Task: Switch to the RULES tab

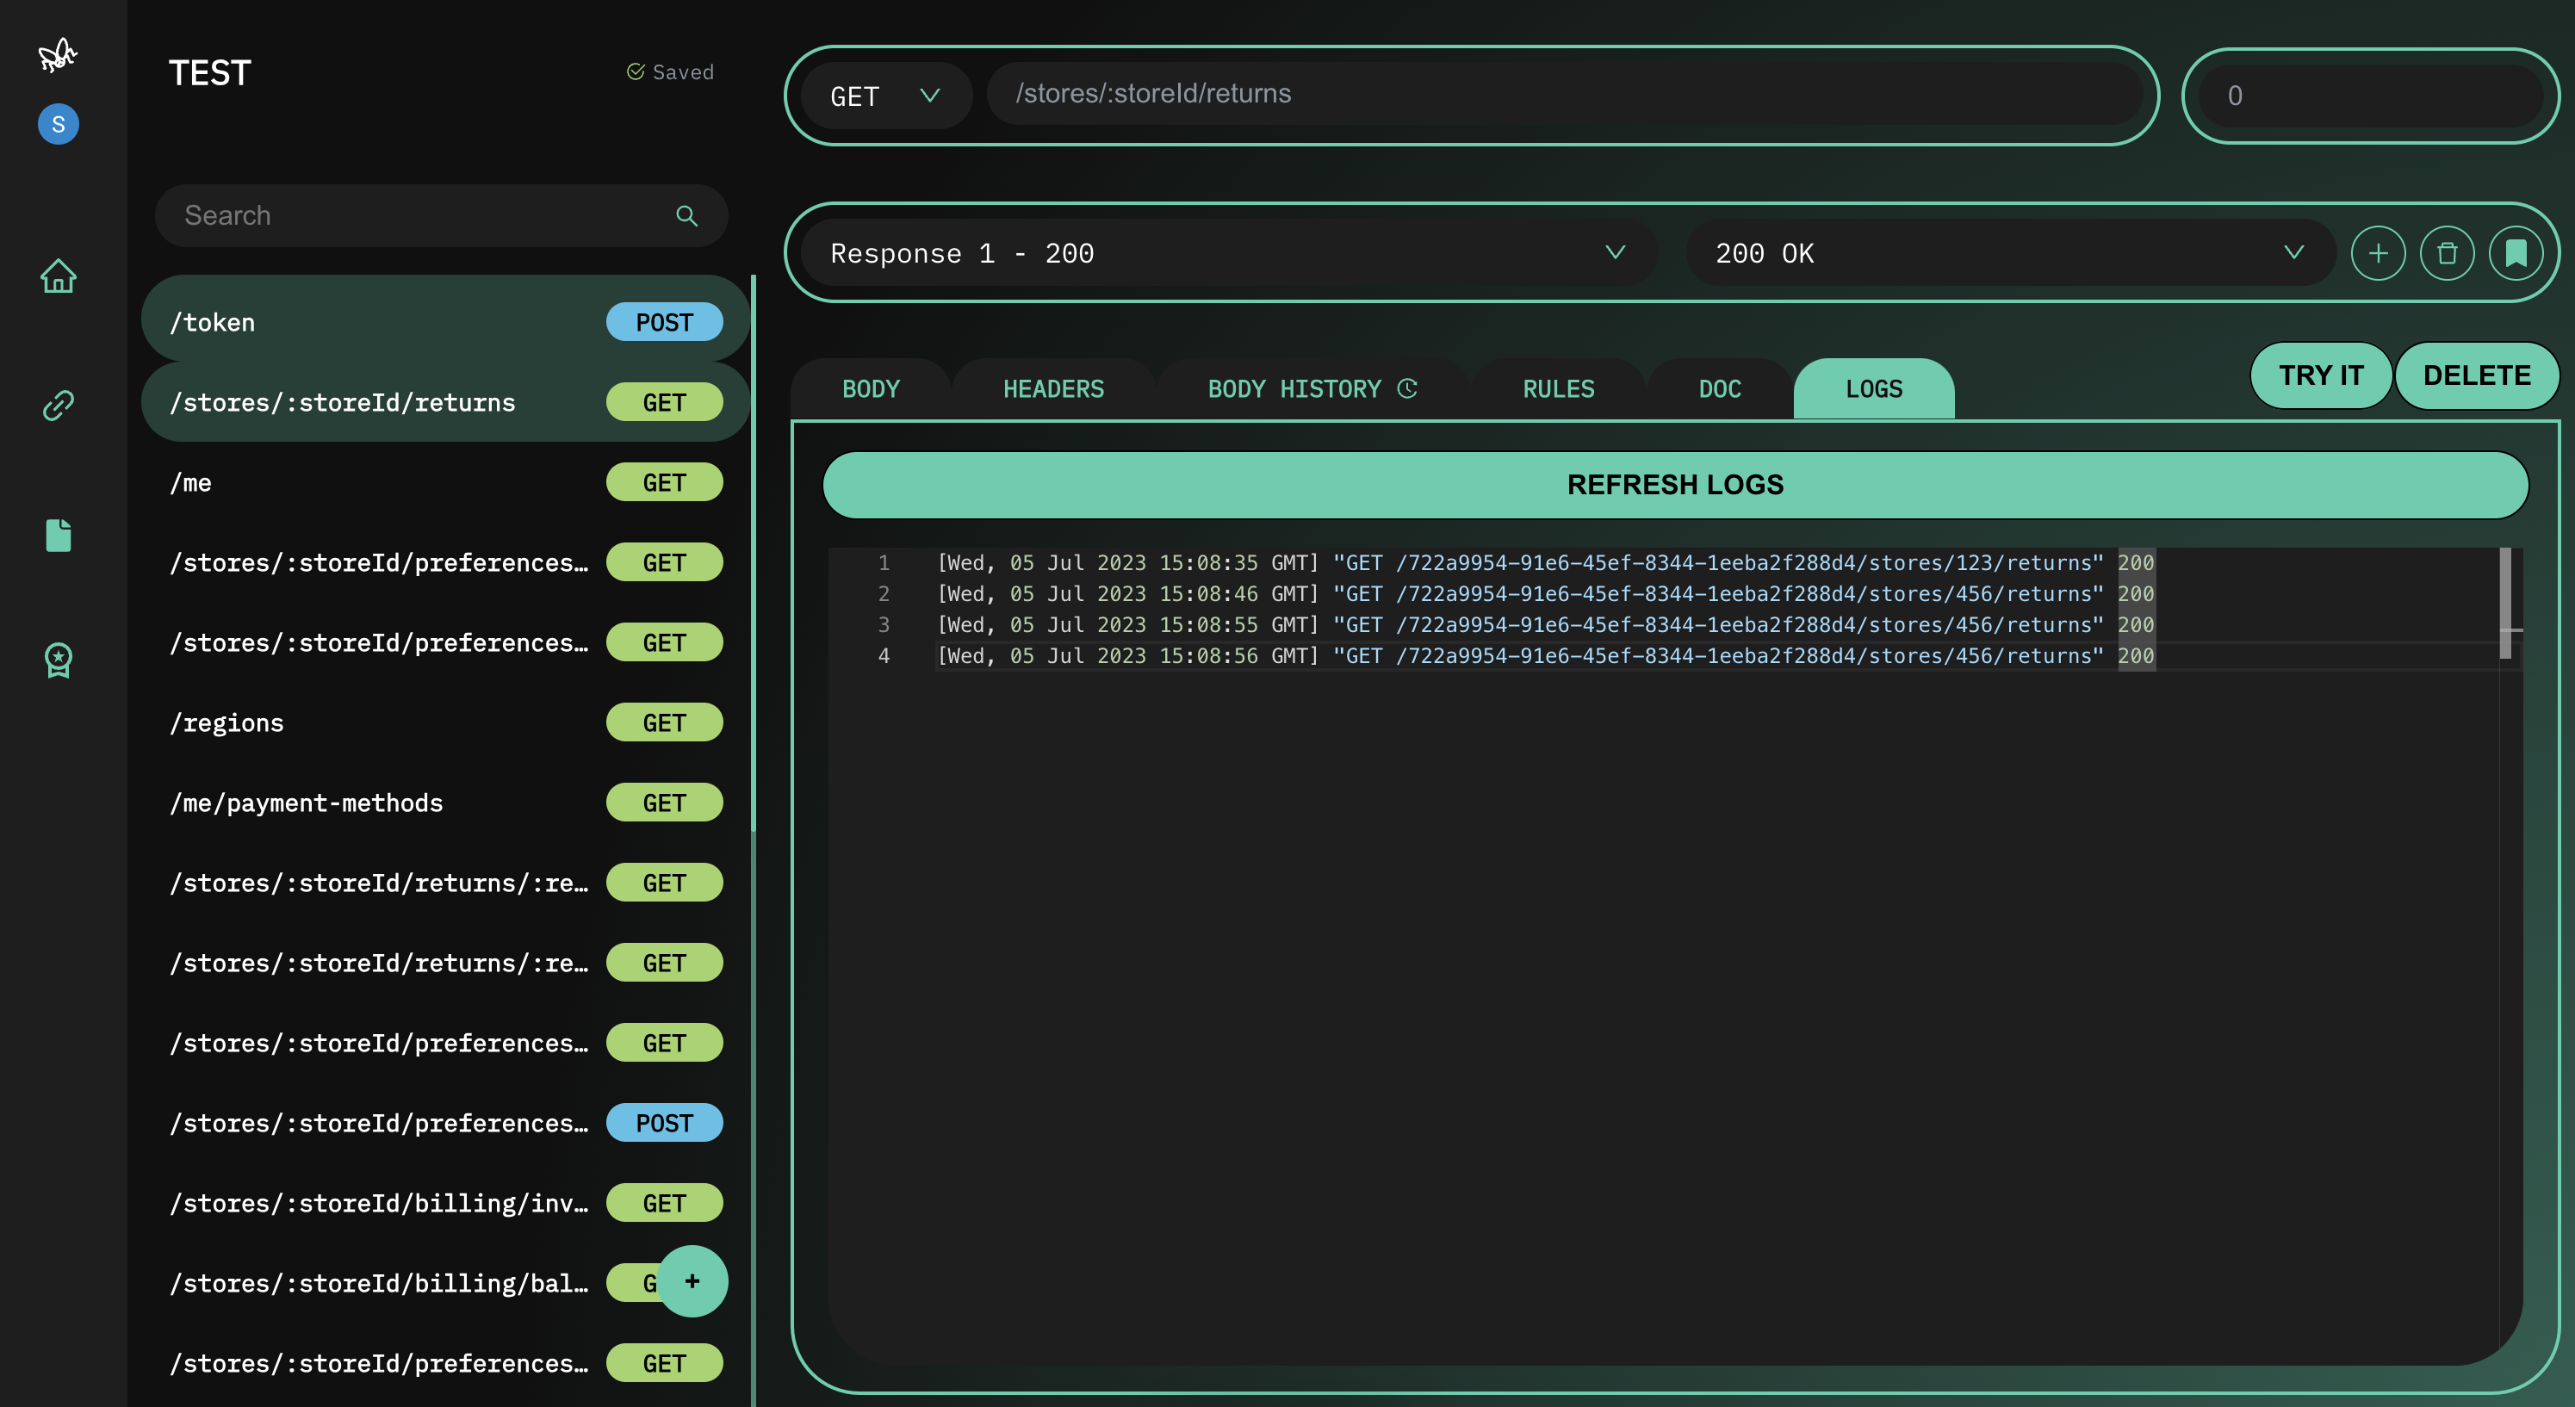Action: [x=1556, y=388]
